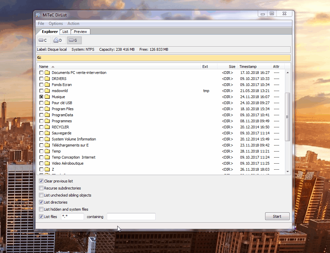Sort by the Name column header
The image size is (330, 253).
(x=44, y=67)
